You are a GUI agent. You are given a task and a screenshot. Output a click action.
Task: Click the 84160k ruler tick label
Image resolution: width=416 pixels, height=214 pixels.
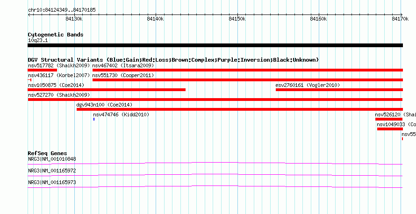tap(318, 19)
